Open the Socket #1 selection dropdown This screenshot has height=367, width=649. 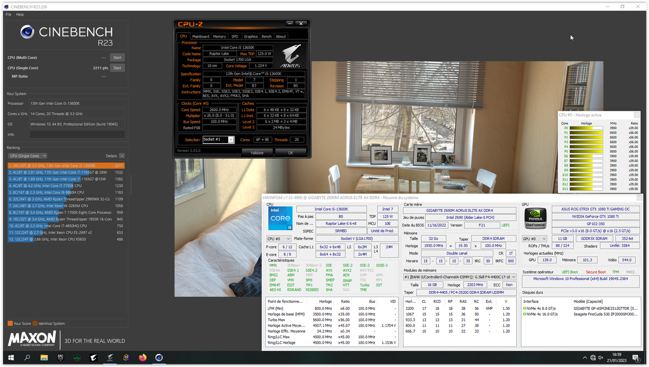(x=218, y=140)
